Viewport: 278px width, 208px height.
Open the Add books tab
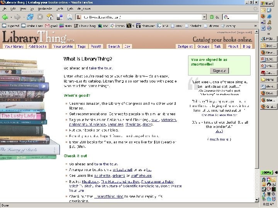[x=37, y=46]
